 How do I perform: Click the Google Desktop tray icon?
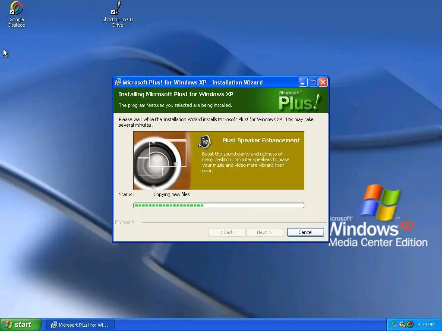(x=410, y=325)
